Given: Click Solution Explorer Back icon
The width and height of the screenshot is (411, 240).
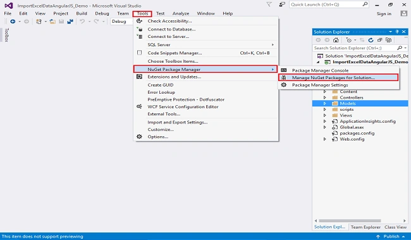Looking at the screenshot, I should pos(318,40).
